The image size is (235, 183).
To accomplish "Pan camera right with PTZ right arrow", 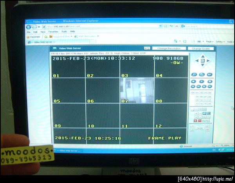I will [x=208, y=60].
